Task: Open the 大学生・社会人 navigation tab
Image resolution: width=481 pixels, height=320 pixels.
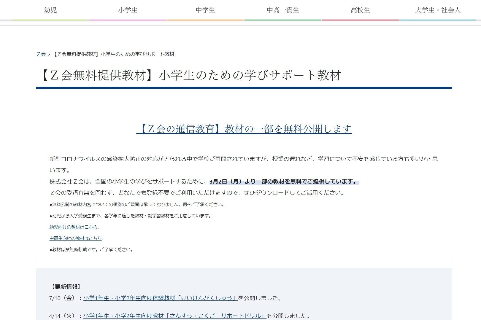Action: point(437,9)
